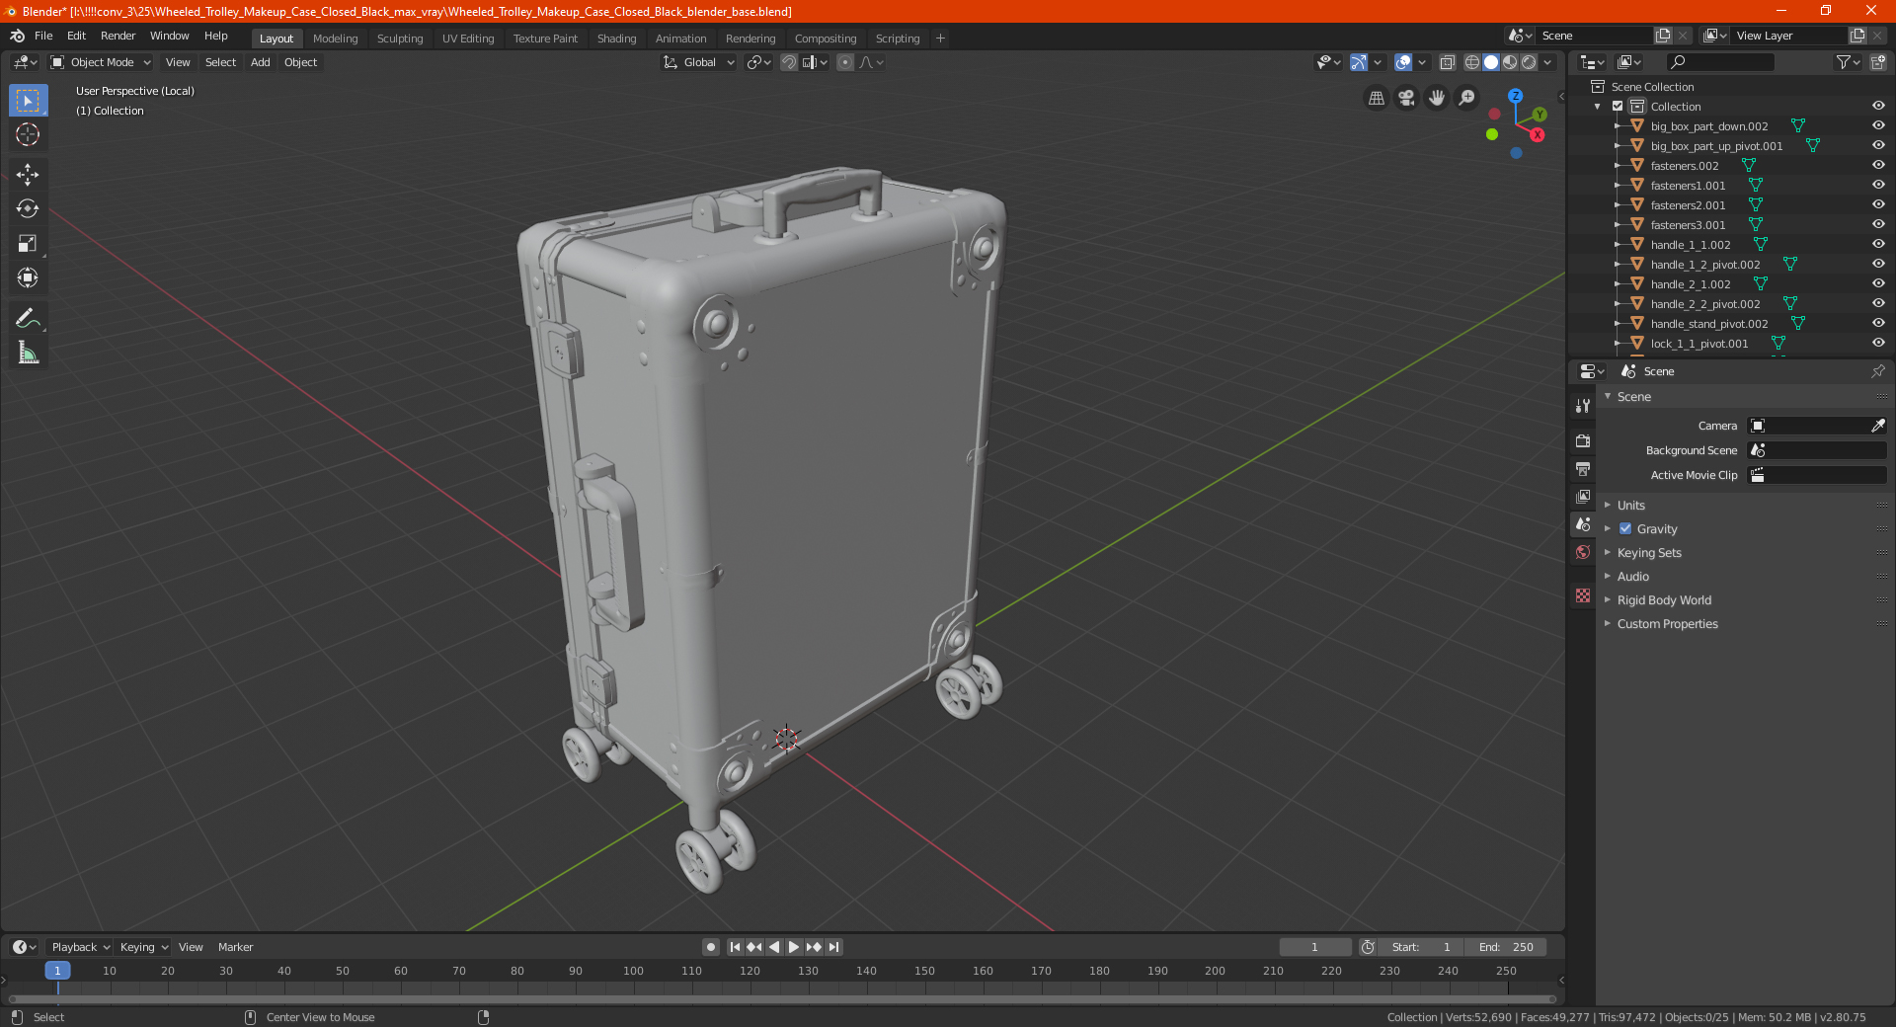Toggle proportional editing
The image size is (1896, 1027).
click(845, 62)
